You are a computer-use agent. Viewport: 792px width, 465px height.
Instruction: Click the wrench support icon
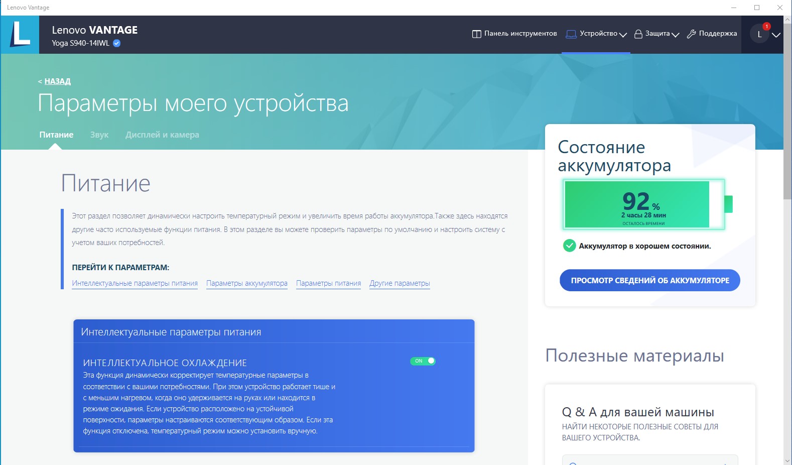[x=691, y=34]
